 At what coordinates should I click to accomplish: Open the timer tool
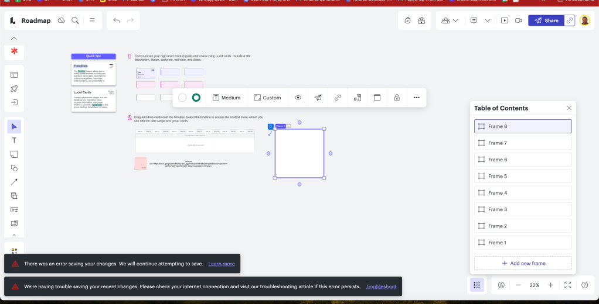pos(407,20)
